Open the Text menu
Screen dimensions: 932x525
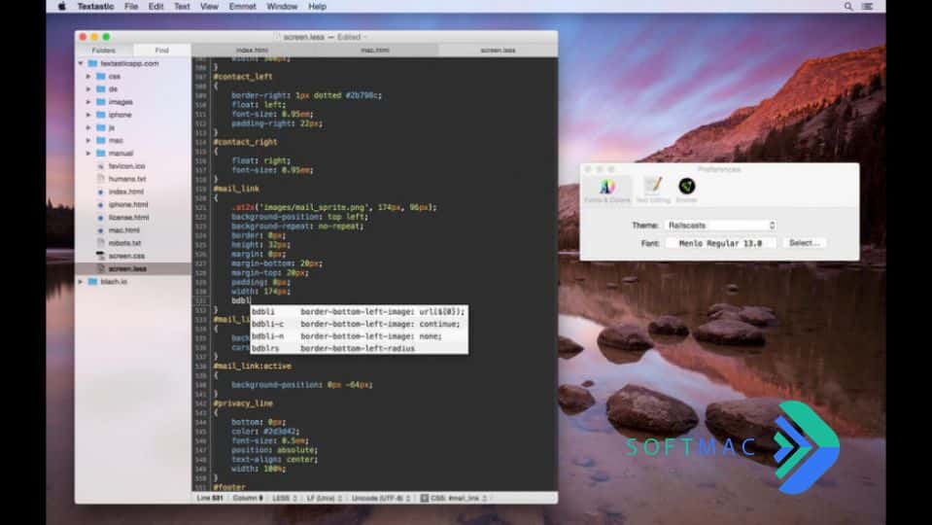(182, 7)
